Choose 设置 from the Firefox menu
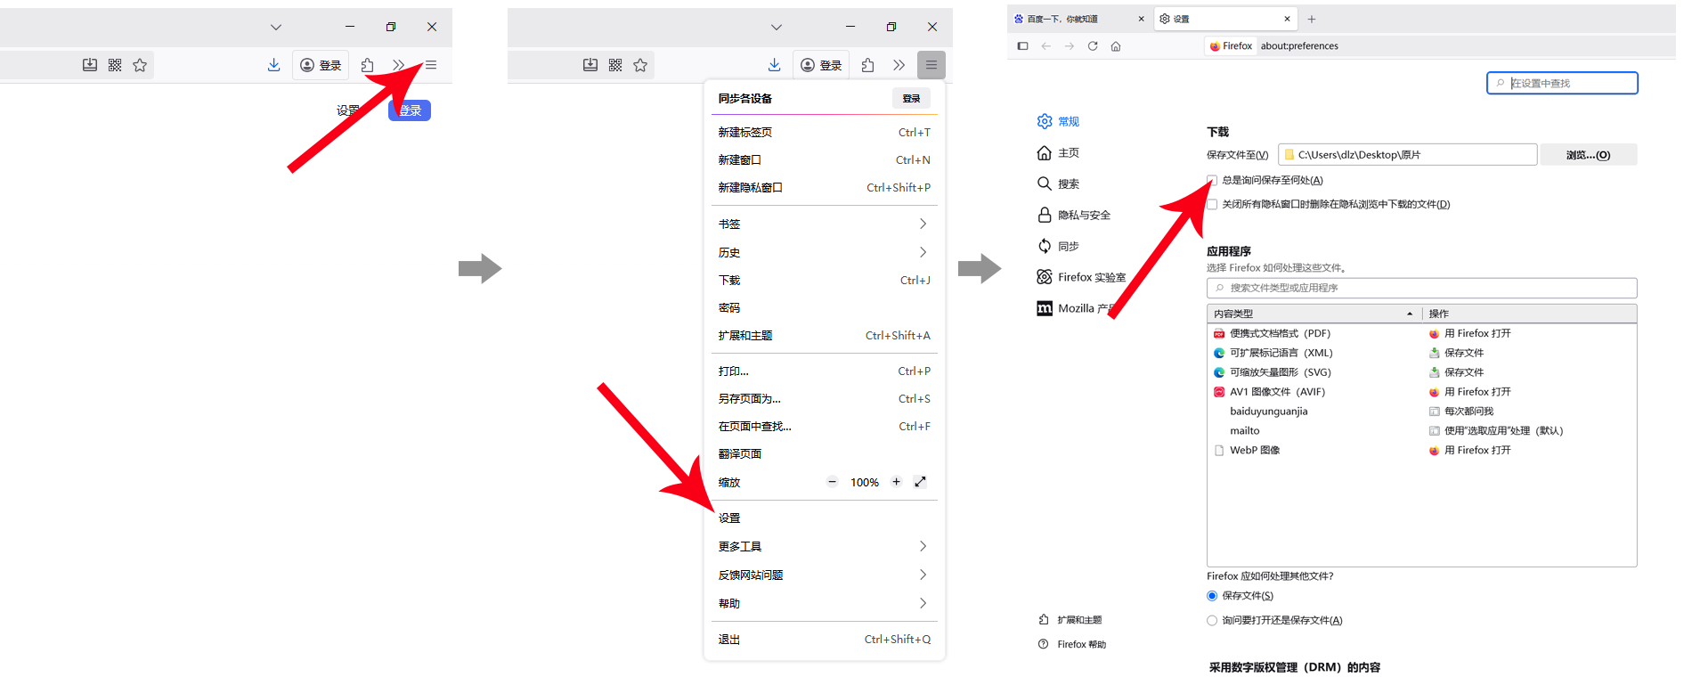The image size is (1692, 677). click(730, 518)
